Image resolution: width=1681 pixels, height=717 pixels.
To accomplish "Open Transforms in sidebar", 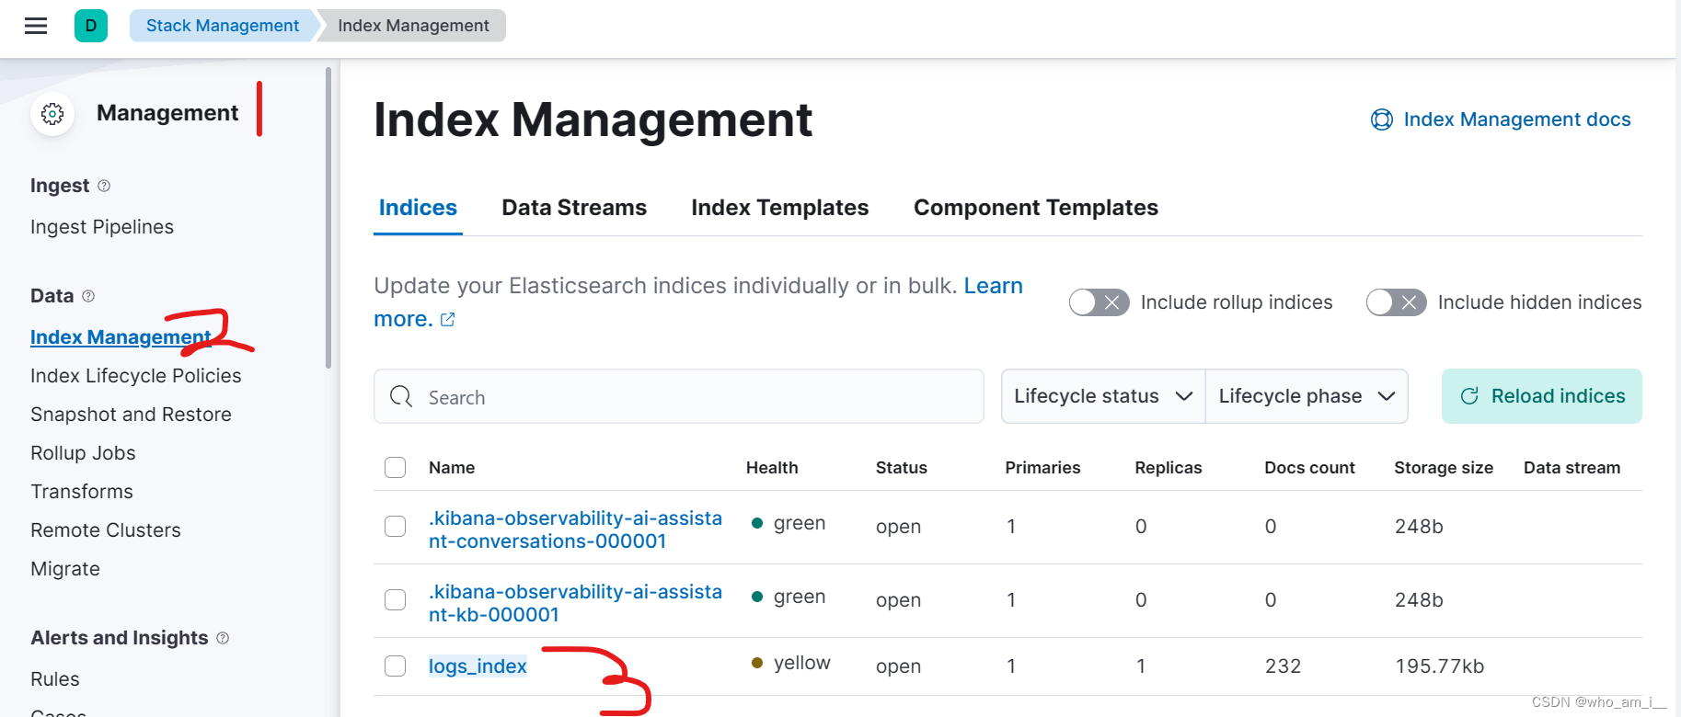I will tap(82, 492).
